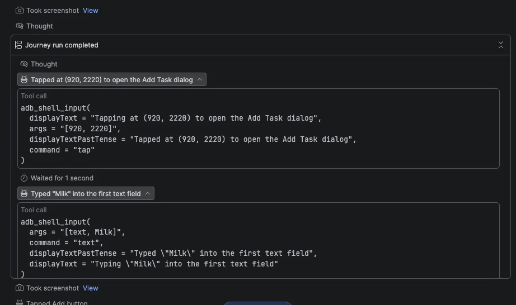Select the Tapped Add button entry
Image resolution: width=516 pixels, height=305 pixels.
coord(57,303)
